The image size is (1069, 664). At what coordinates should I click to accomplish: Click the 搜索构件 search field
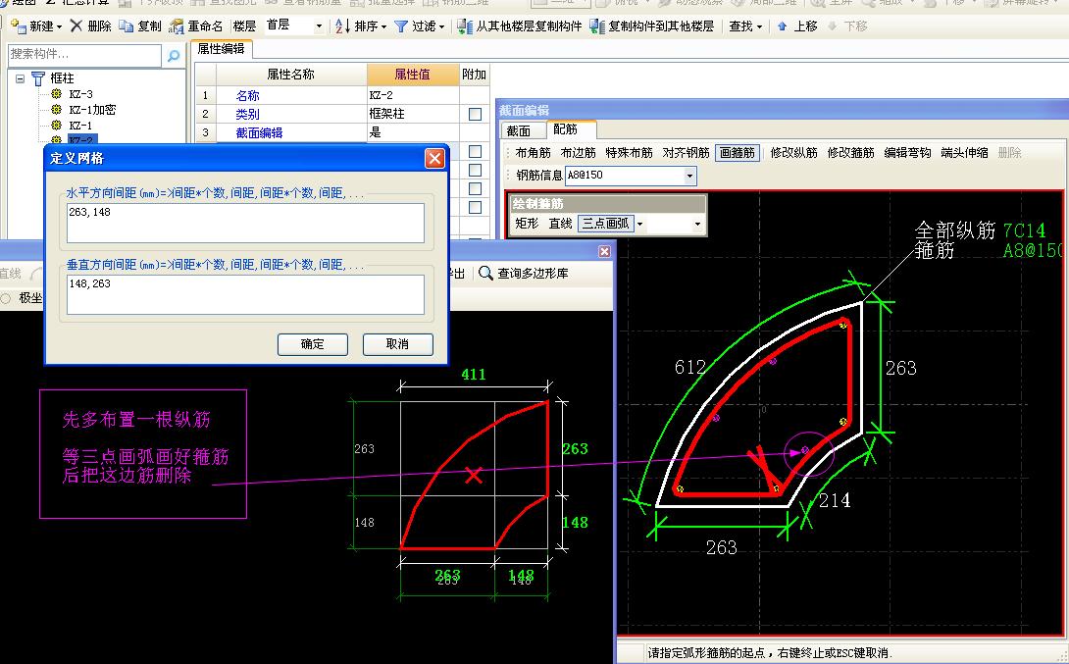[84, 55]
